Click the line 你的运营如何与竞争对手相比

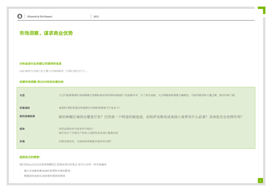click(x=76, y=129)
